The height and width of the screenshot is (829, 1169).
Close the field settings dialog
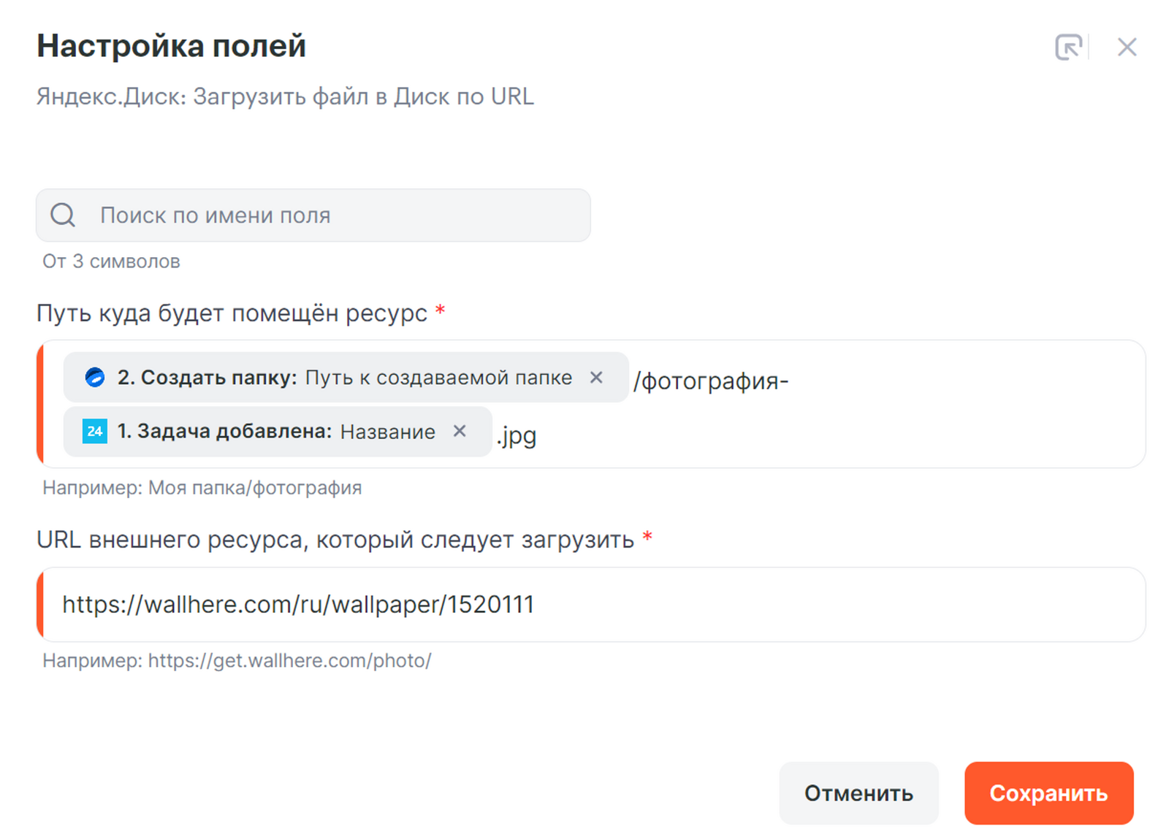coord(1127,47)
